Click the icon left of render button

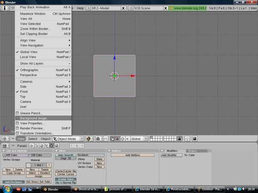click(x=187, y=139)
